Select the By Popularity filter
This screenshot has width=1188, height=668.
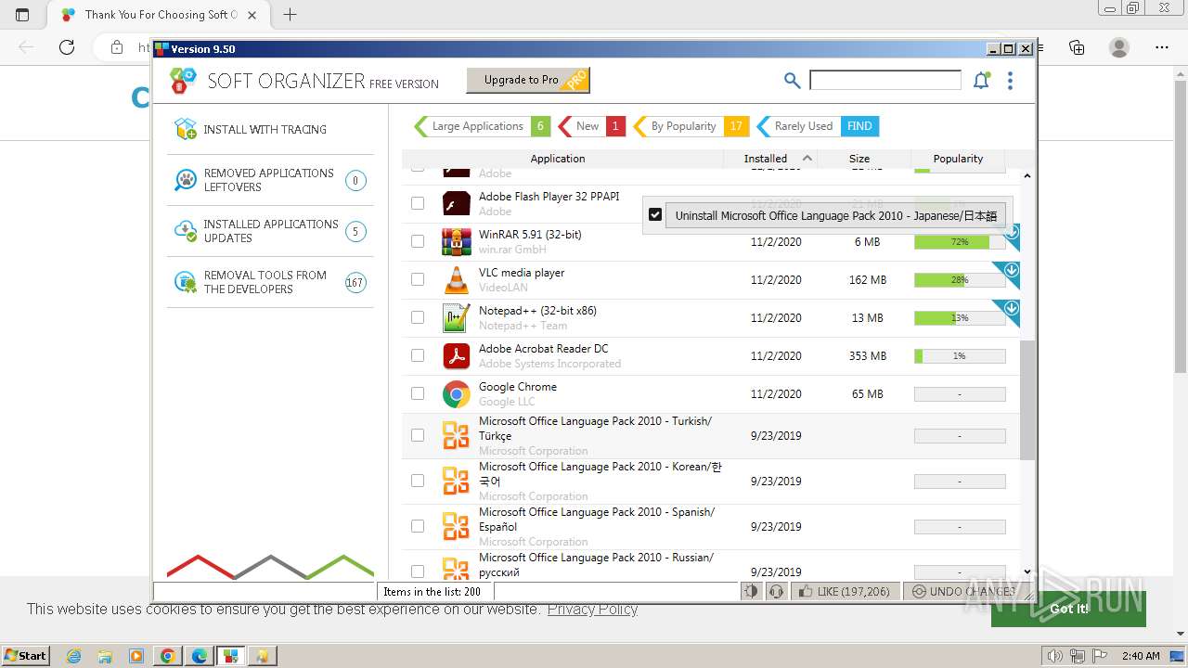coord(691,126)
